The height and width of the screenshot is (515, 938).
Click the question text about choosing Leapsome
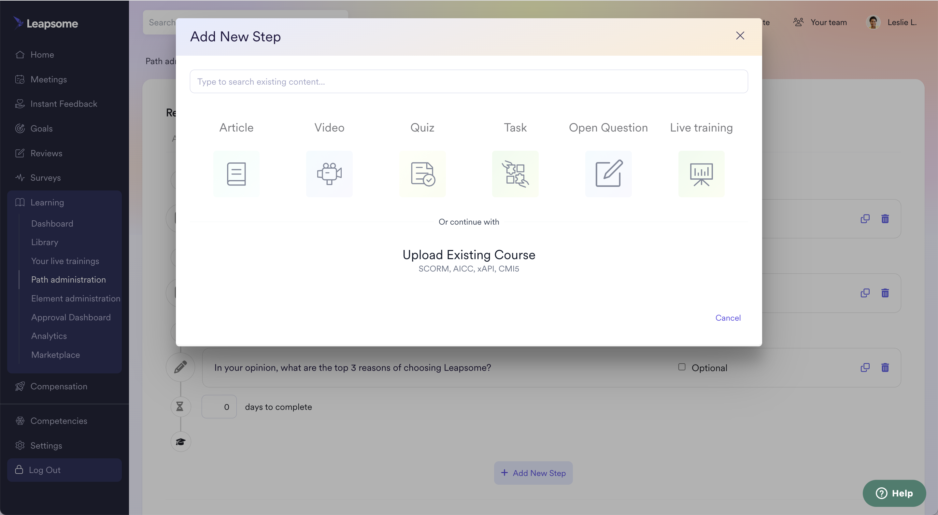click(352, 368)
